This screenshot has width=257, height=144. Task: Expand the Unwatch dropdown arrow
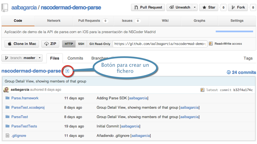(x=195, y=7)
